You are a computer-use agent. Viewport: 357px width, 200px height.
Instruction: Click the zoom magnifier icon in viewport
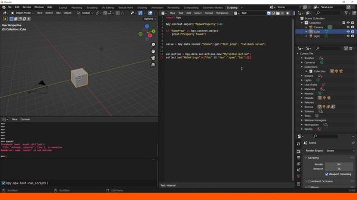coord(153,44)
